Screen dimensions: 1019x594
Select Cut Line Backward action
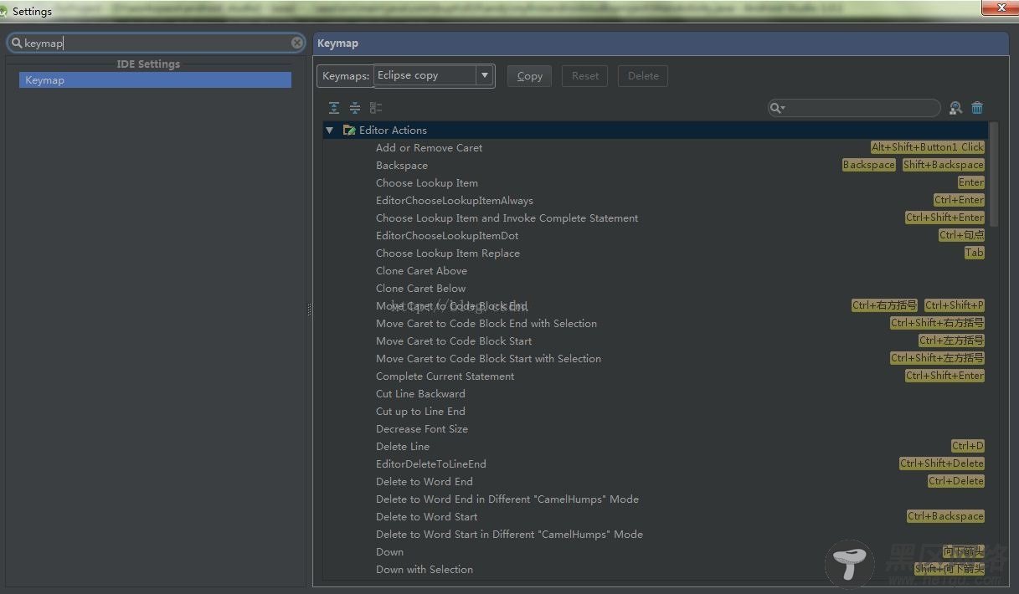[420, 394]
